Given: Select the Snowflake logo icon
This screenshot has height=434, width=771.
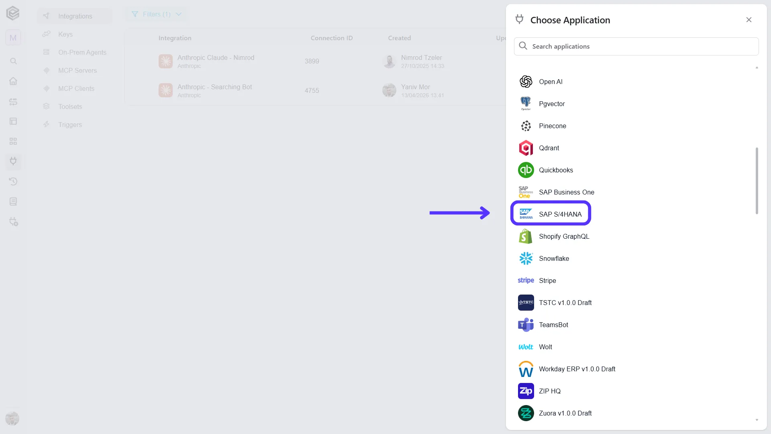Looking at the screenshot, I should pyautogui.click(x=526, y=258).
